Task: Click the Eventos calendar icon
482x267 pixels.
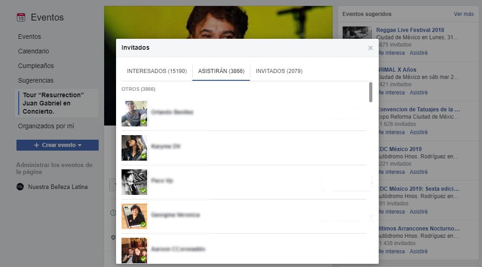Action: tap(21, 17)
